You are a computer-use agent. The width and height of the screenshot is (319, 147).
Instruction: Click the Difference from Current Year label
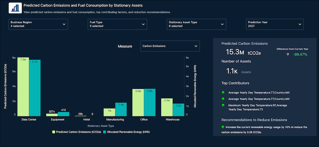[x=292, y=49]
